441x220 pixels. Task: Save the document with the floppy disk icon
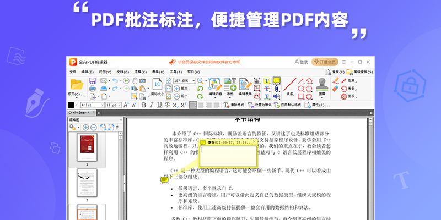[93, 81]
